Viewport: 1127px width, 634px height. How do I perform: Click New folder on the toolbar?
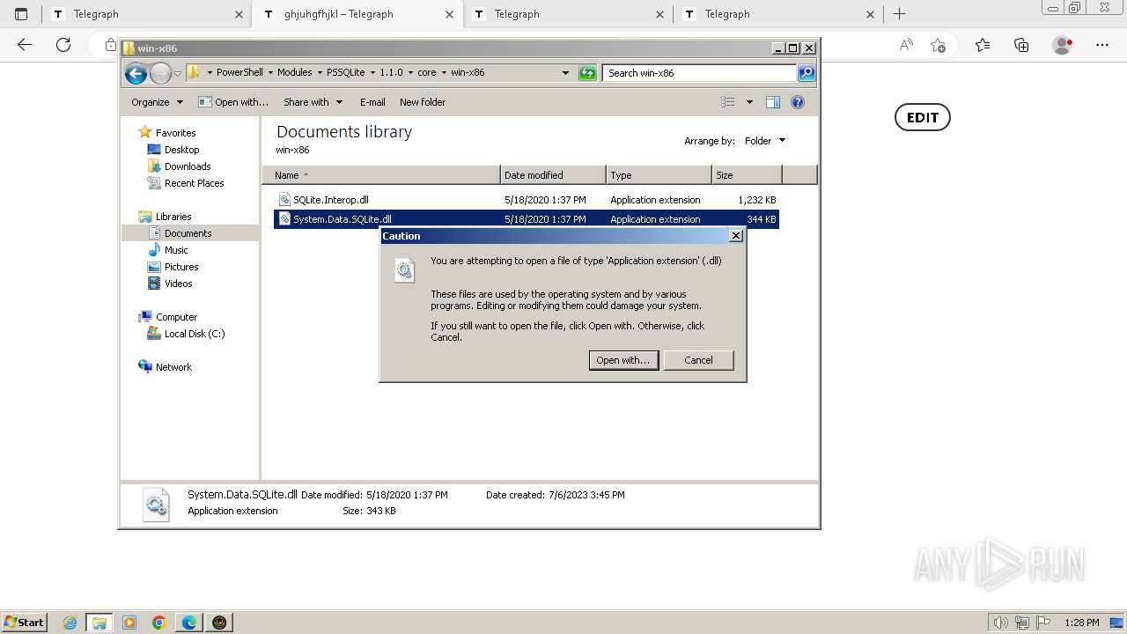click(x=423, y=102)
